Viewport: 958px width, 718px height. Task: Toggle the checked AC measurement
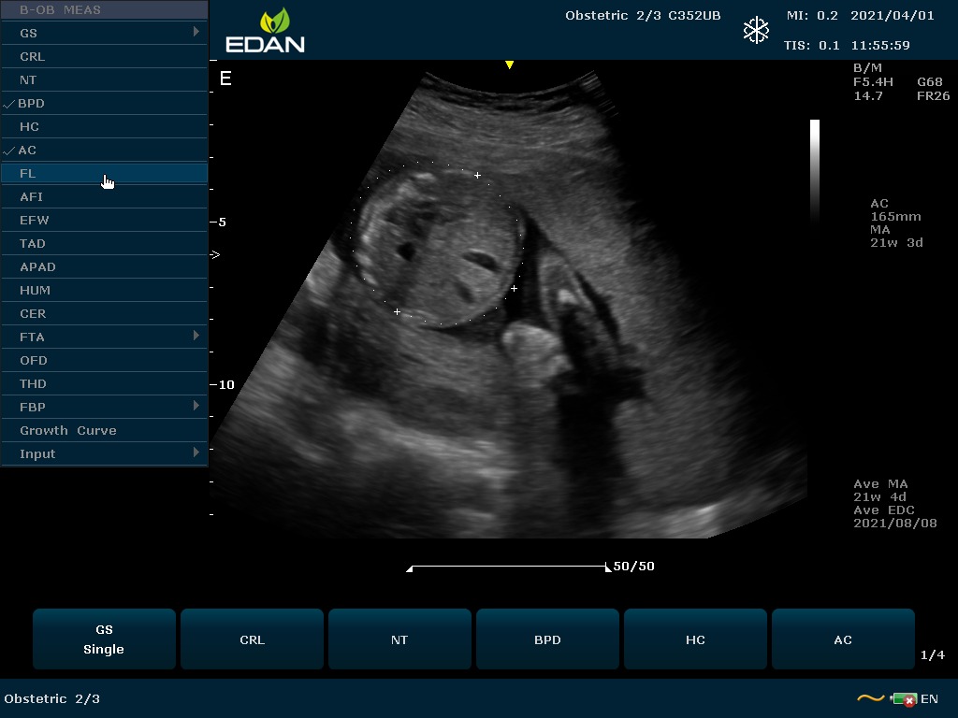27,150
